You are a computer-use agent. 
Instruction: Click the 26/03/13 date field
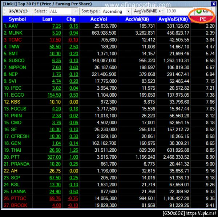[x=18, y=11]
